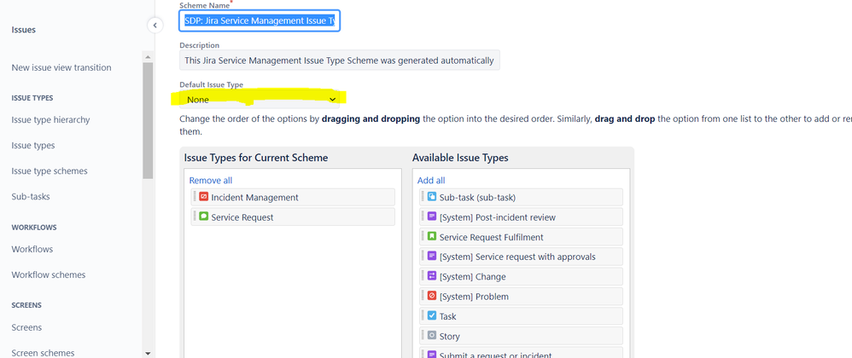
Task: Click the Service Request Fulfilment green icon
Action: (x=432, y=236)
